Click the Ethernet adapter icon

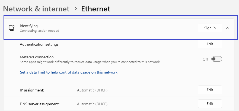(x=11, y=28)
